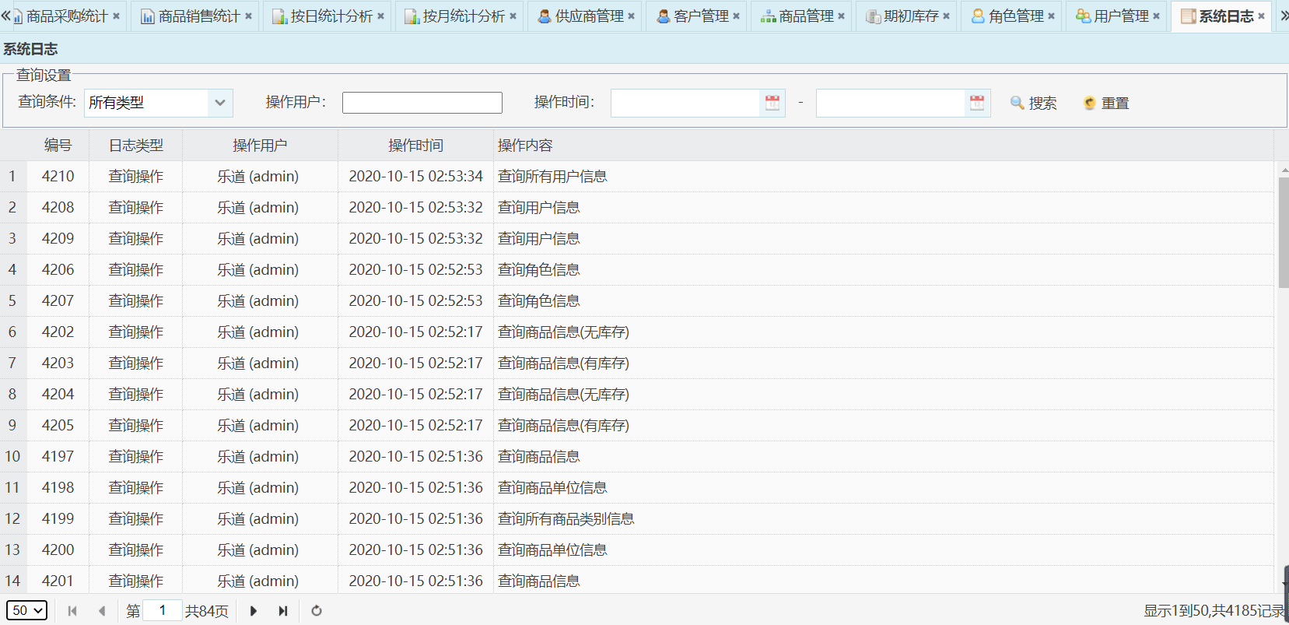Go to the first page
The width and height of the screenshot is (1289, 625).
[x=72, y=611]
